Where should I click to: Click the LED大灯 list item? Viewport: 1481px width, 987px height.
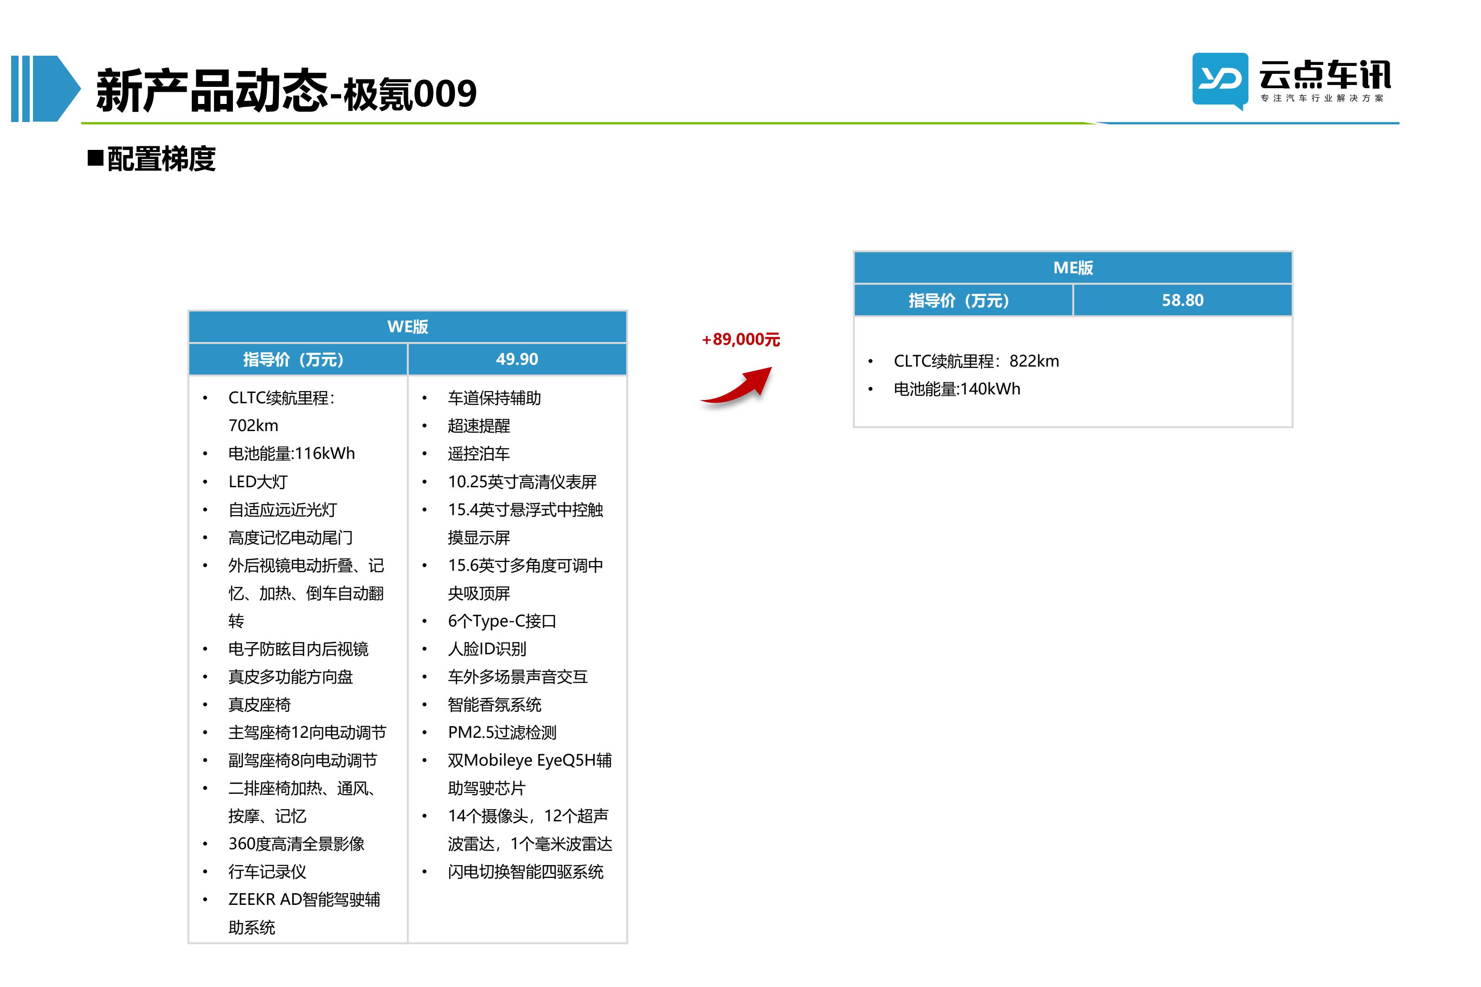tap(258, 482)
